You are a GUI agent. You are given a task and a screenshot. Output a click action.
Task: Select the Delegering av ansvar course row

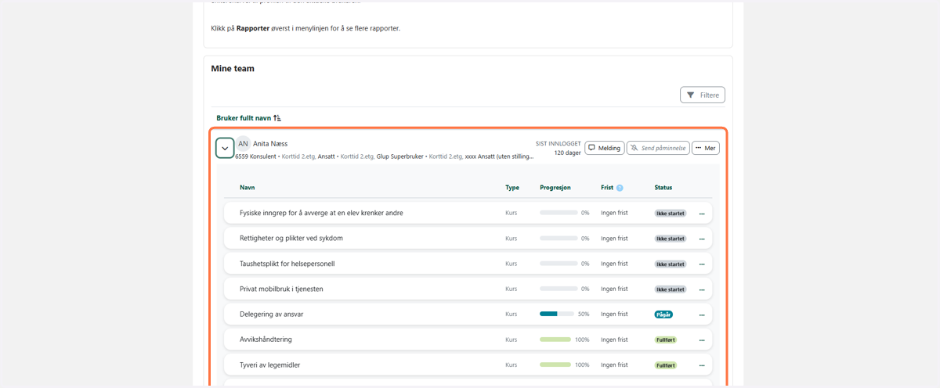pos(468,314)
